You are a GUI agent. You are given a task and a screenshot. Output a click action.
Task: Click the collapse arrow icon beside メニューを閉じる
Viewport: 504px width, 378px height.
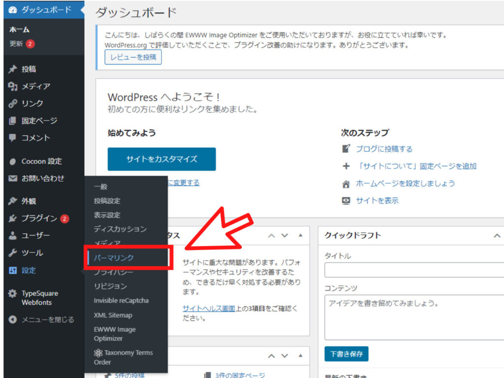click(12, 319)
